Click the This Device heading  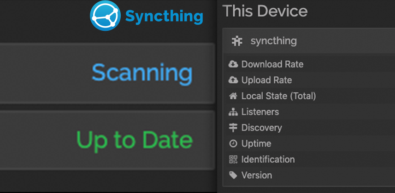coord(265,11)
